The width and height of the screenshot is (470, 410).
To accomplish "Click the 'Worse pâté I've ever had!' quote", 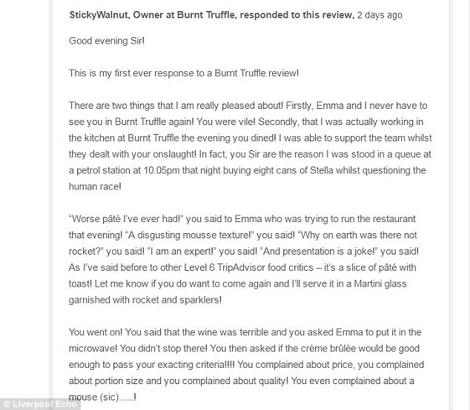I will coord(126,219).
